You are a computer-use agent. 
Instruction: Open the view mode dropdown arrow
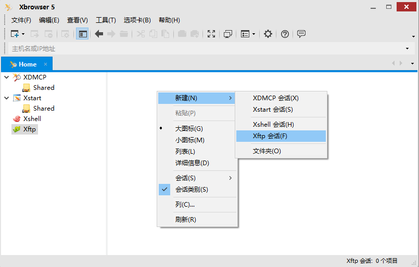click(x=254, y=34)
